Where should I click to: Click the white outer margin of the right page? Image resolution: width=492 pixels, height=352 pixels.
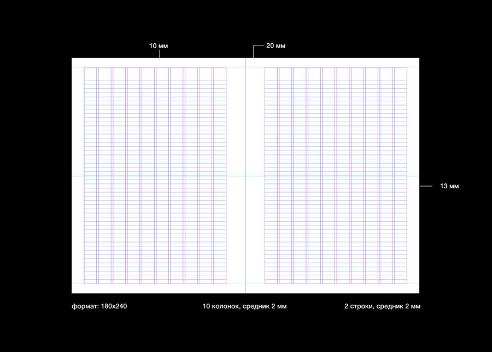tap(413, 176)
